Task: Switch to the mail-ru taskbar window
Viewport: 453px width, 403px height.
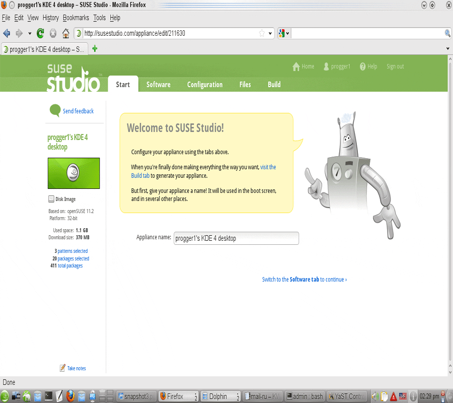Action: (262, 396)
